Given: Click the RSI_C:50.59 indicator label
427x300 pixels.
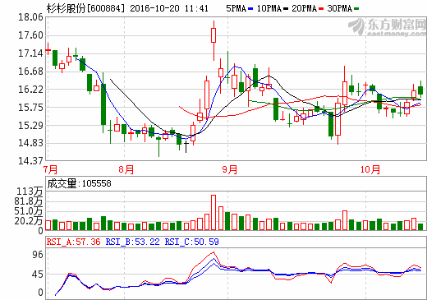Looking at the screenshot, I should tap(191, 242).
